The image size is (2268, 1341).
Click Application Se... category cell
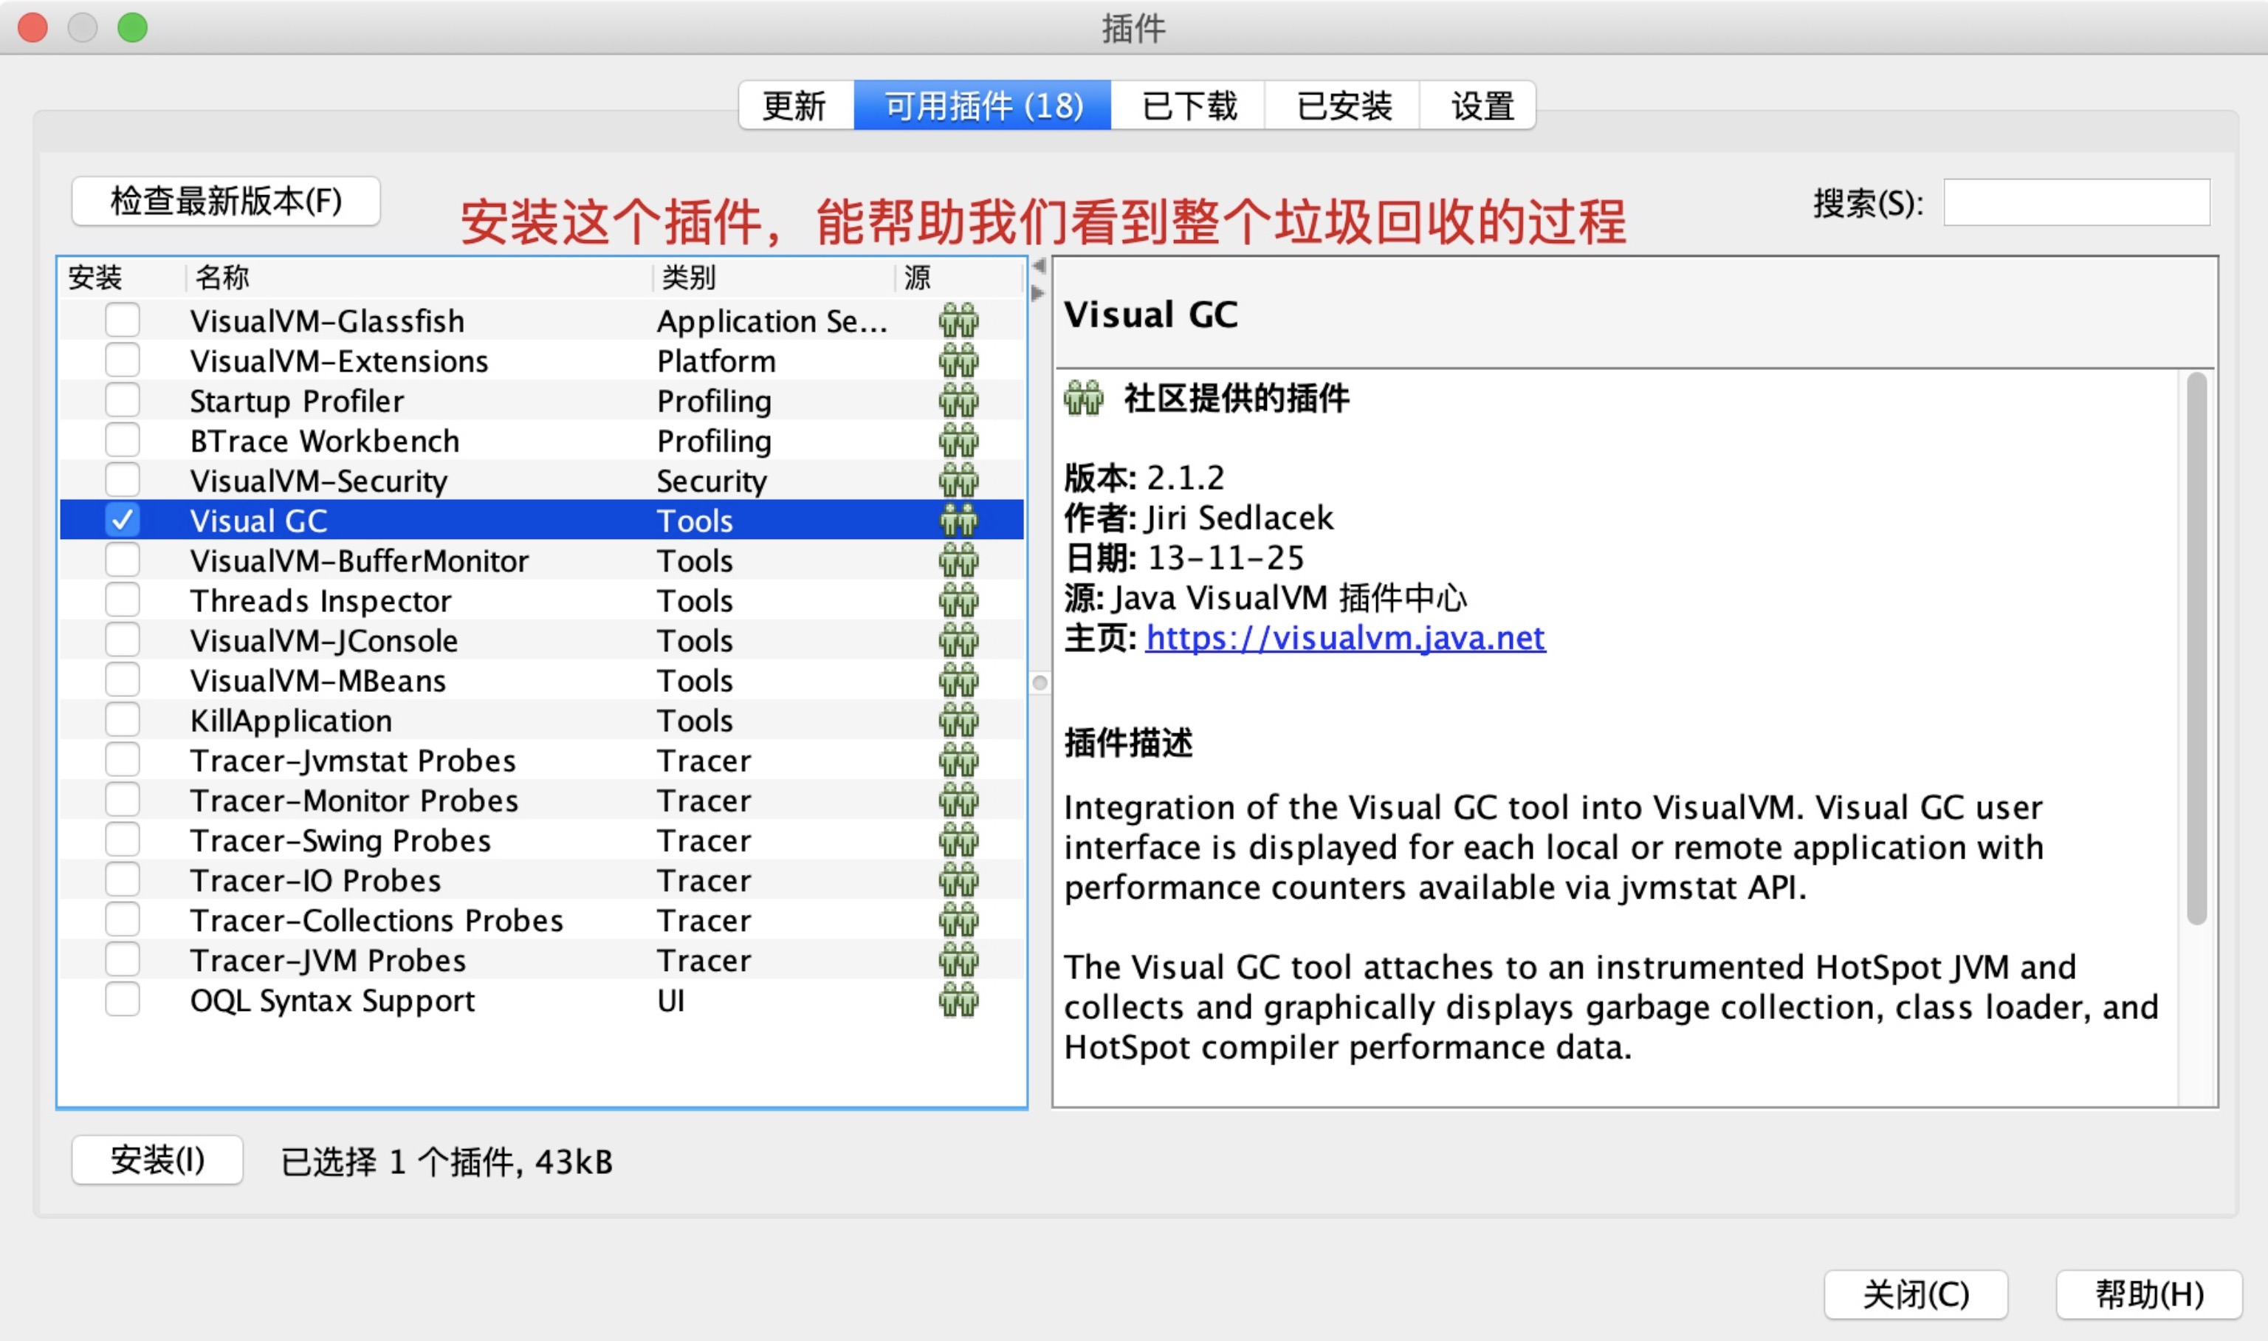coord(772,320)
